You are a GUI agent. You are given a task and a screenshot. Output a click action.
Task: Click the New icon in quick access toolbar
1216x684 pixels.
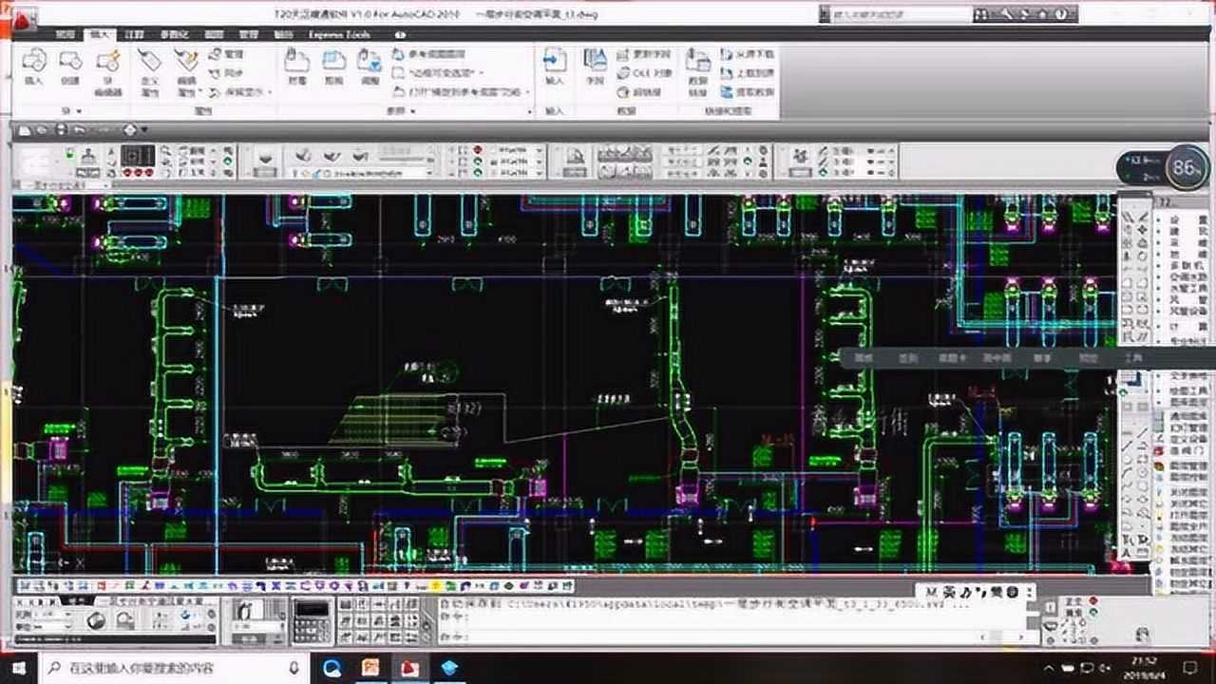[24, 130]
